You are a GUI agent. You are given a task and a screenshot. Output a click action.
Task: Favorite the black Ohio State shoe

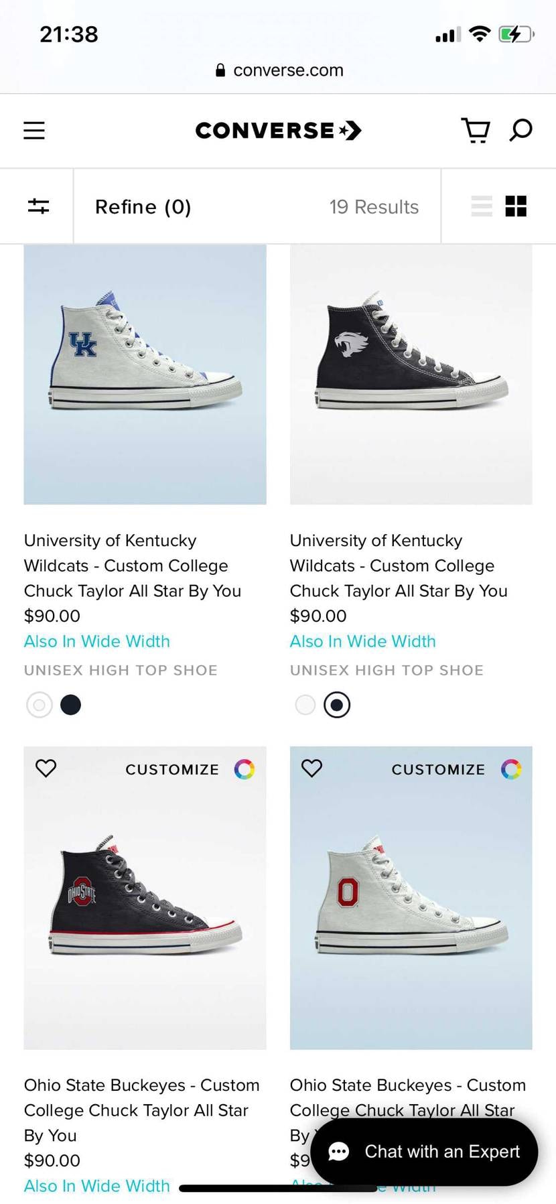pyautogui.click(x=46, y=768)
